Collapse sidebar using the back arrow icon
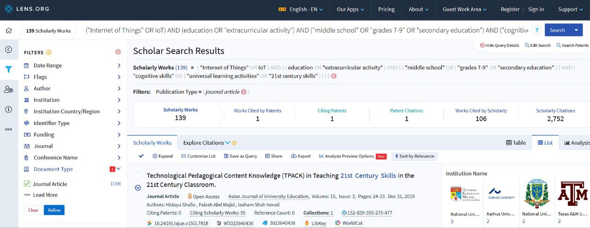The width and height of the screenshot is (590, 228). (9, 50)
